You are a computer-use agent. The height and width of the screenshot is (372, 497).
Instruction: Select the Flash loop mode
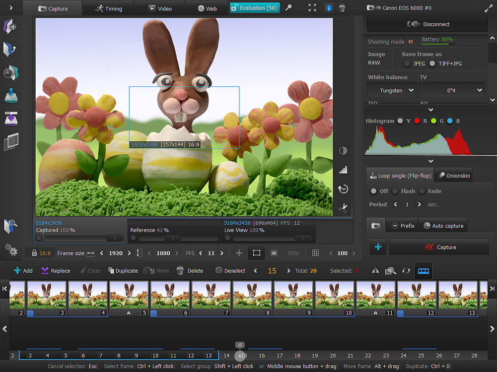pyautogui.click(x=396, y=191)
